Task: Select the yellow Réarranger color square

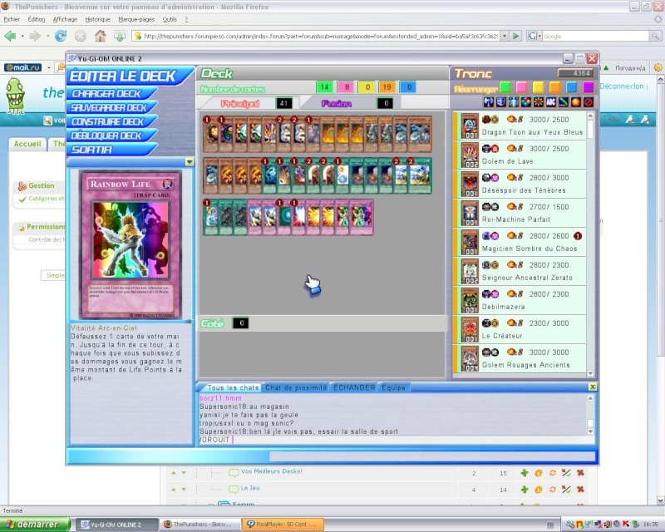Action: point(538,87)
